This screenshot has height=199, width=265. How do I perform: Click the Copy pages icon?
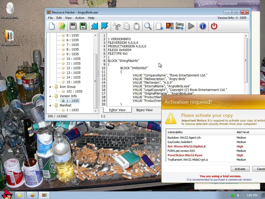pyautogui.click(x=126, y=26)
